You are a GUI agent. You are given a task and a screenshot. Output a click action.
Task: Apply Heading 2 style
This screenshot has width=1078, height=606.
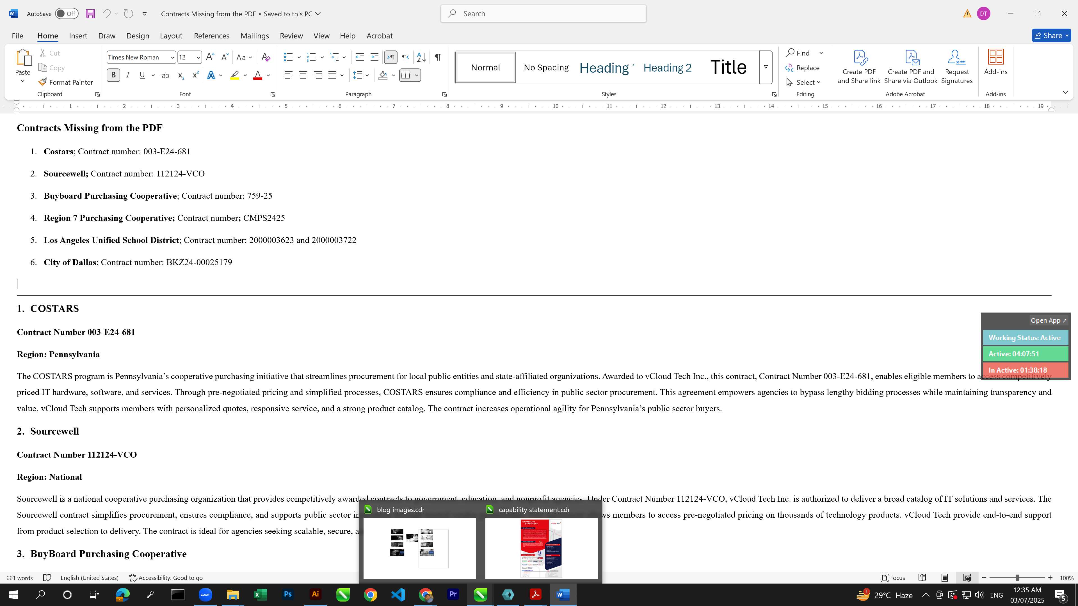point(668,67)
